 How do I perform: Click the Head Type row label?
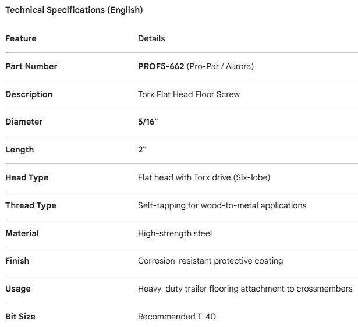(x=27, y=177)
